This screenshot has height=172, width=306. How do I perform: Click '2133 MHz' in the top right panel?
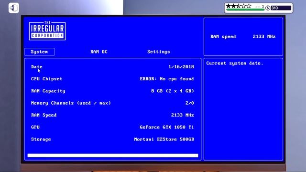pyautogui.click(x=264, y=37)
